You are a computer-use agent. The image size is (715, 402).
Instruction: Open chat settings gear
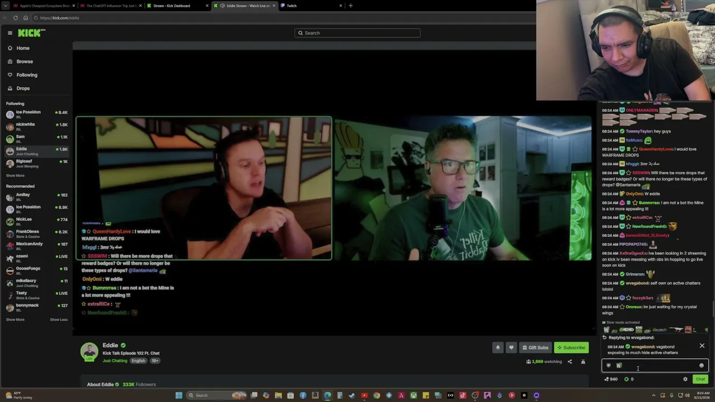[x=685, y=379]
